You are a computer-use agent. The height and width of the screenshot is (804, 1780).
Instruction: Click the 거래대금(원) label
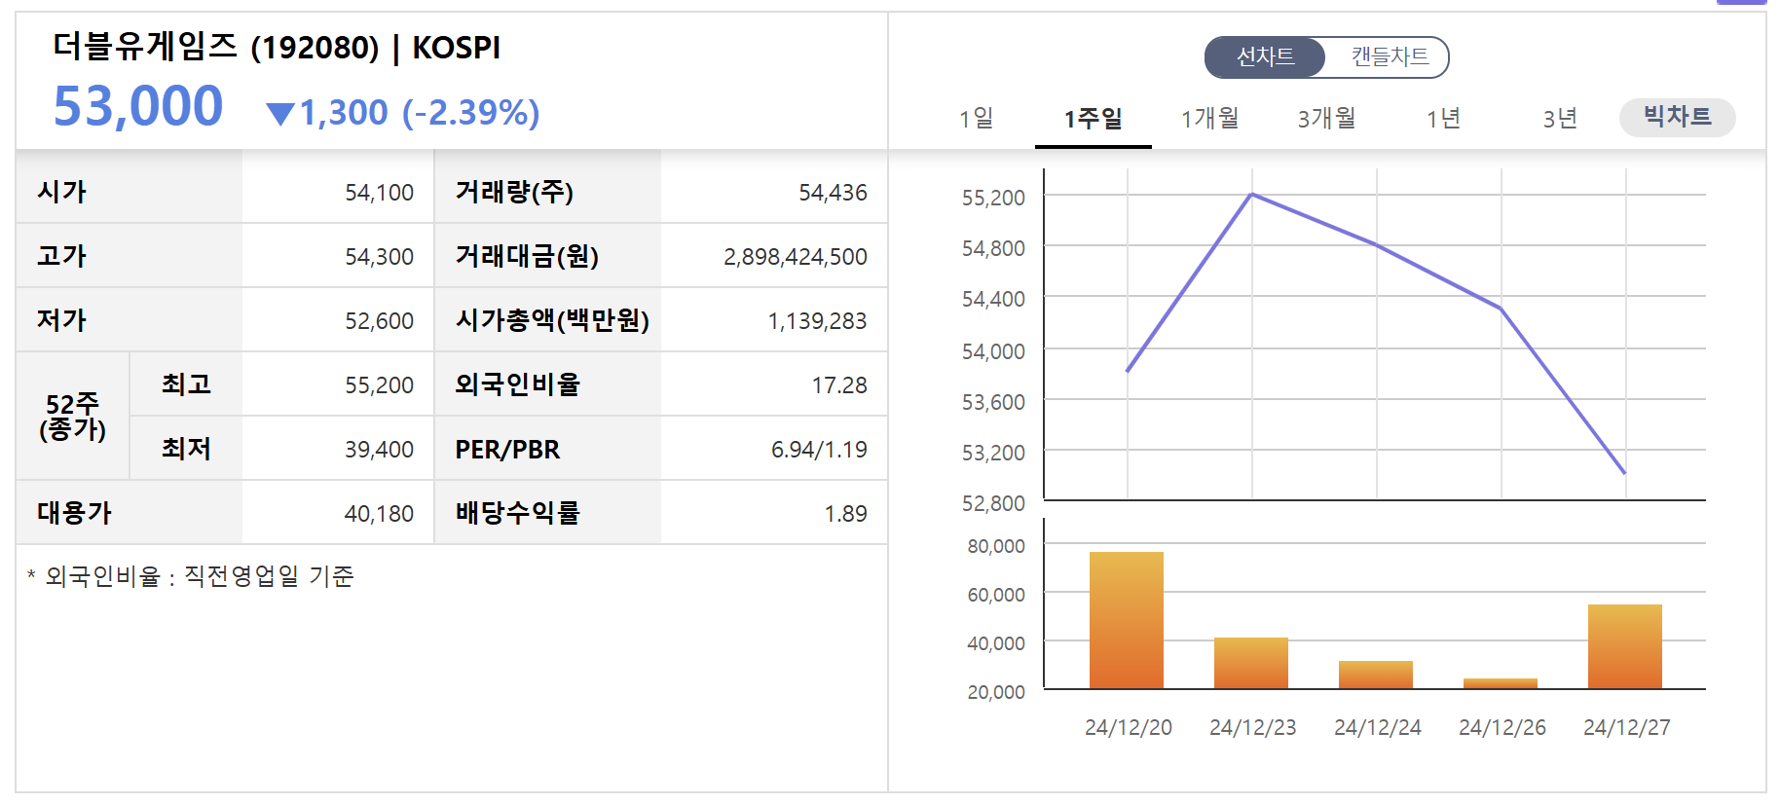pyautogui.click(x=527, y=256)
